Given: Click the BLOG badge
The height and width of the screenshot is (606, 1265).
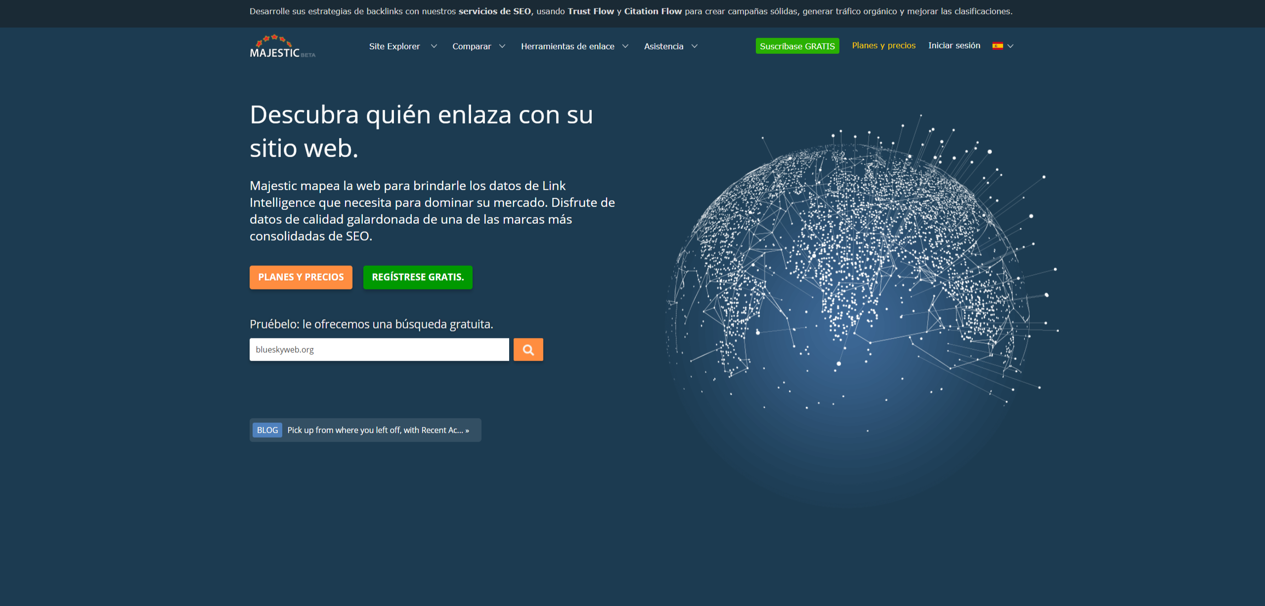Looking at the screenshot, I should pyautogui.click(x=267, y=430).
